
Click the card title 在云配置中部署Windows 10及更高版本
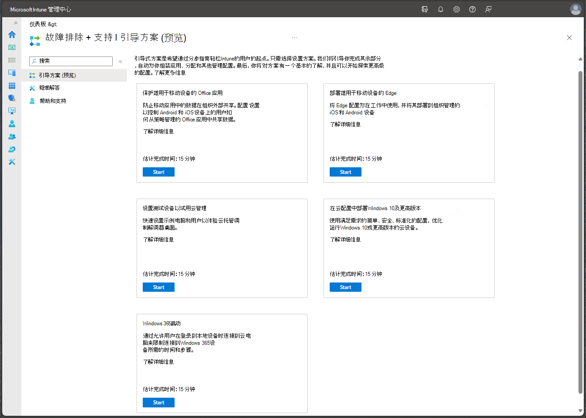(375, 208)
